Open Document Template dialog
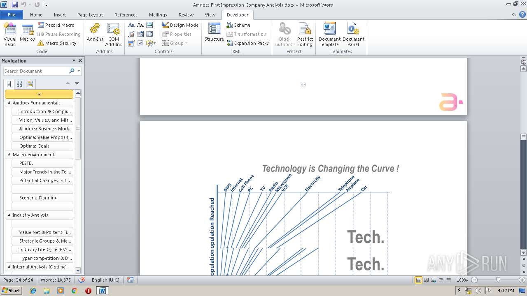 tap(329, 35)
